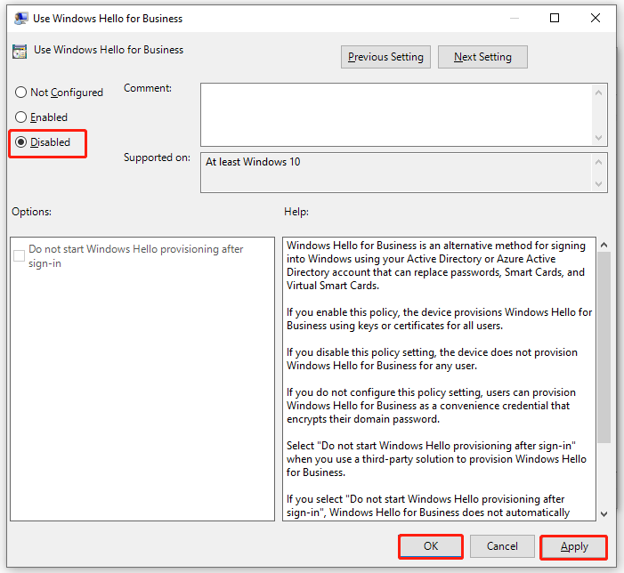The image size is (624, 573).
Task: Click the title bar policy window icon
Action: (20, 19)
